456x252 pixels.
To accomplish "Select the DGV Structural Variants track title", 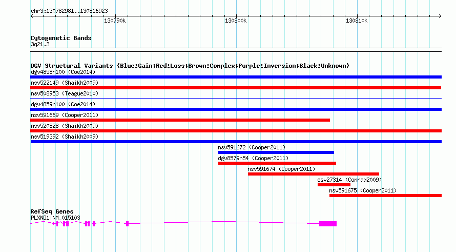I will 190,66.
